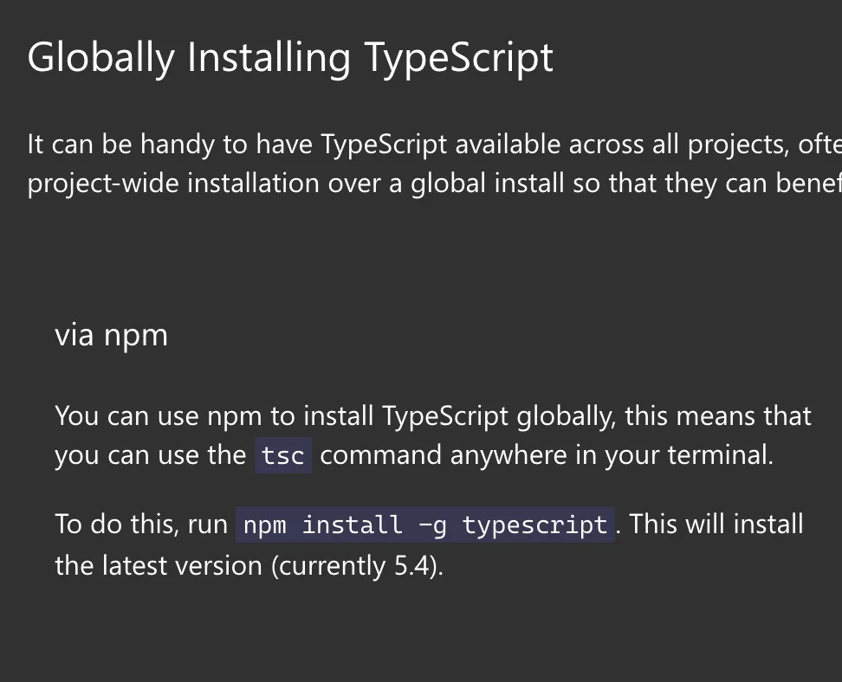Click the text 'the latest version (currently 5.4).'
The image size is (842, 682).
tap(249, 565)
